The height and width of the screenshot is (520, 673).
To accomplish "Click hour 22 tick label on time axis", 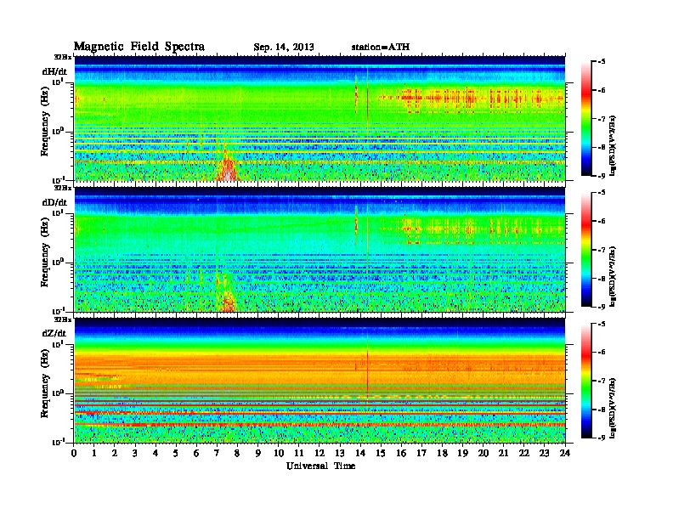I will 524,454.
